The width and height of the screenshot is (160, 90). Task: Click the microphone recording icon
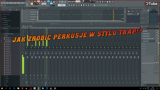[x=103, y=2]
